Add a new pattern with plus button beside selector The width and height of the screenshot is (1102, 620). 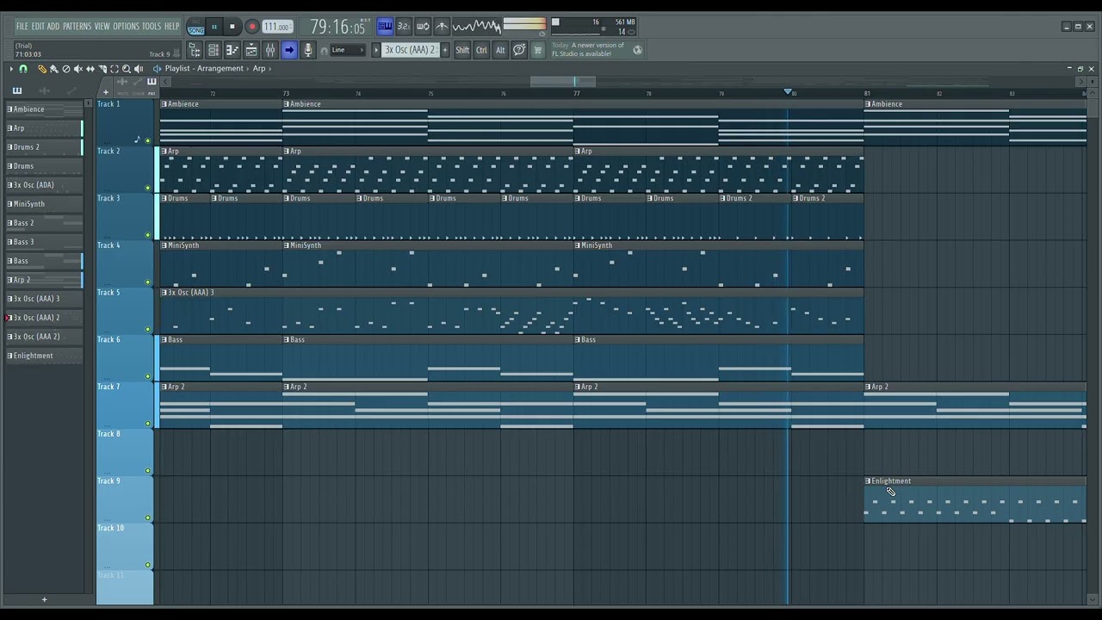coord(444,50)
